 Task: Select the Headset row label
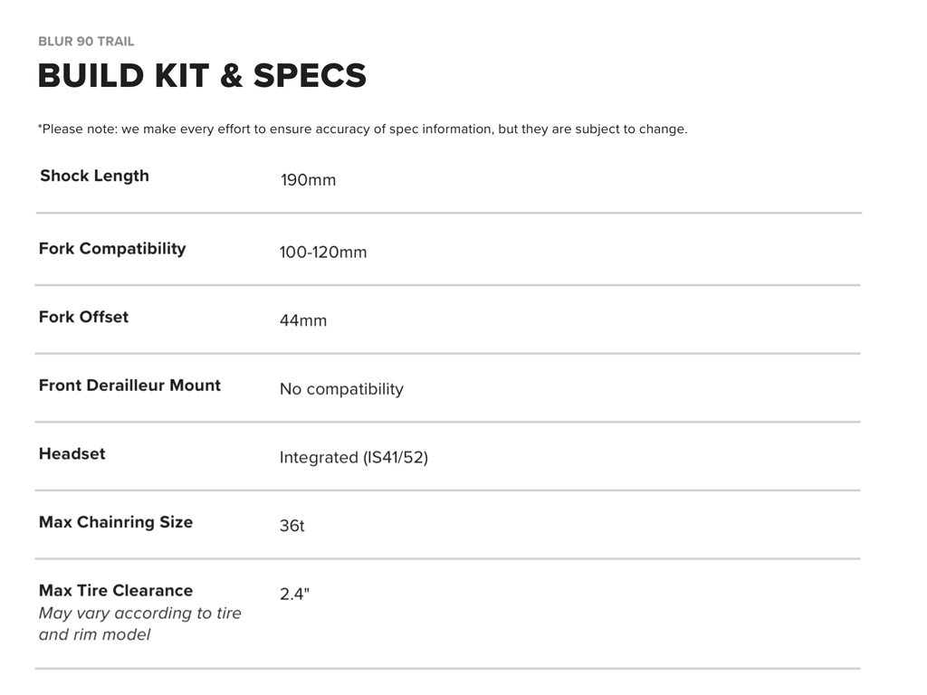72,453
